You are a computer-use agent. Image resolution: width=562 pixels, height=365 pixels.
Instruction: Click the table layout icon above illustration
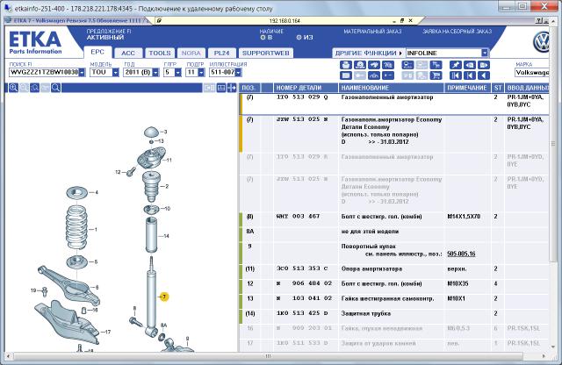221,88
